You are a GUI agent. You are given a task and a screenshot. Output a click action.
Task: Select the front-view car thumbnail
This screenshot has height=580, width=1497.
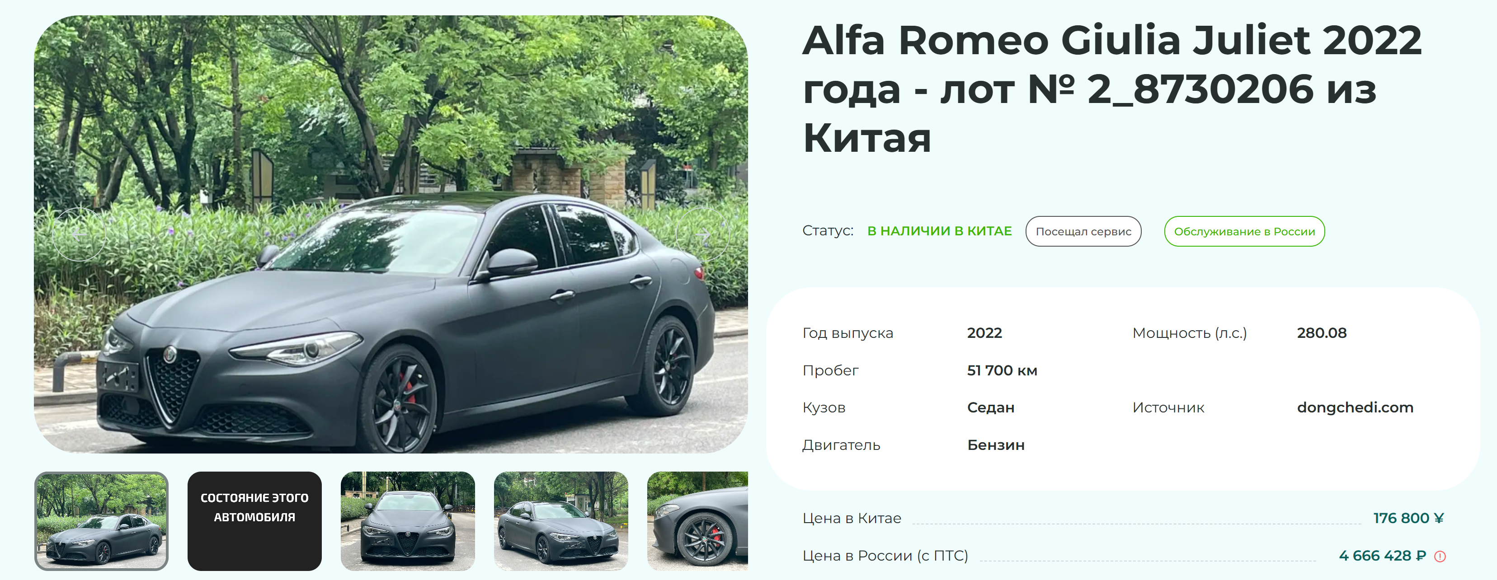tap(407, 521)
